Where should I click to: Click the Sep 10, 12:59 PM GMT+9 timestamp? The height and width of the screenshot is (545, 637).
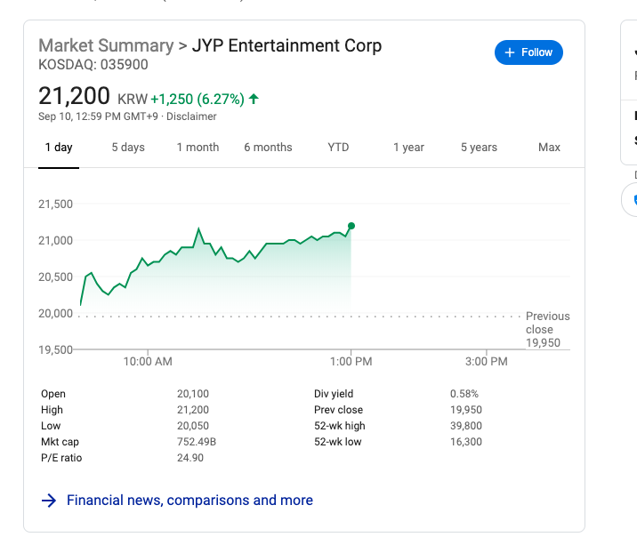pos(98,116)
